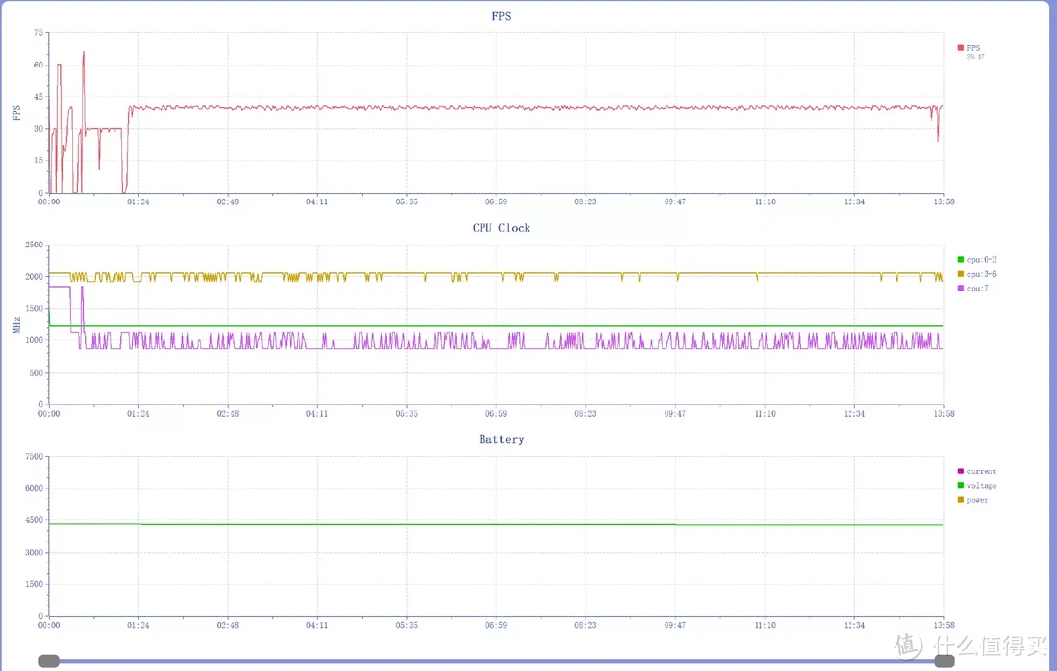Click the 09:47 tick under the CPU Clock chart
1057x671 pixels.
(674, 414)
